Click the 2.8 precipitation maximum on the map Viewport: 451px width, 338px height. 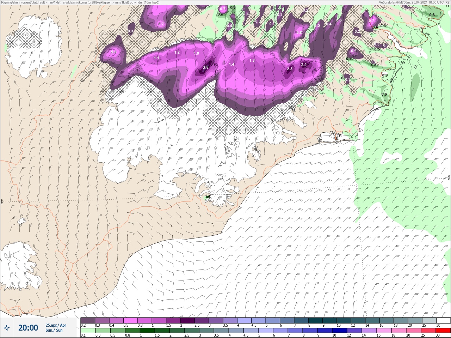click(x=206, y=67)
